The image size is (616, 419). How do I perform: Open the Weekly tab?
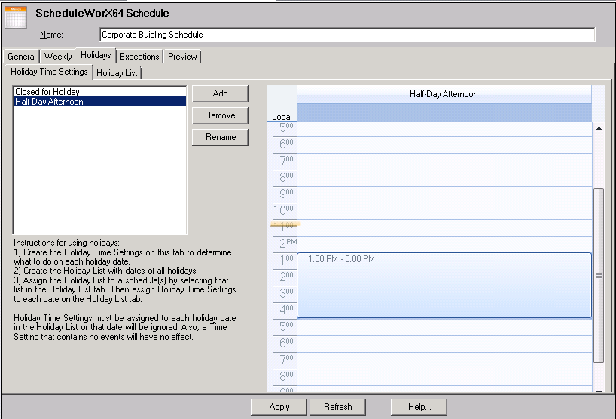point(58,57)
